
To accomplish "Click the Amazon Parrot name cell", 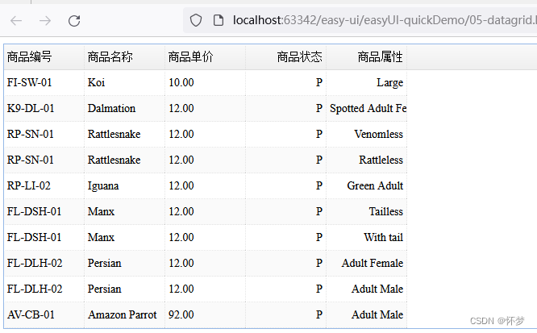I will (125, 314).
